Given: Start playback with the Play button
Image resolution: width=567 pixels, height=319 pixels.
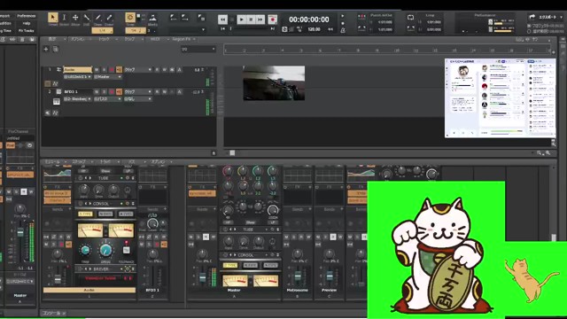Looking at the screenshot, I should (242, 19).
